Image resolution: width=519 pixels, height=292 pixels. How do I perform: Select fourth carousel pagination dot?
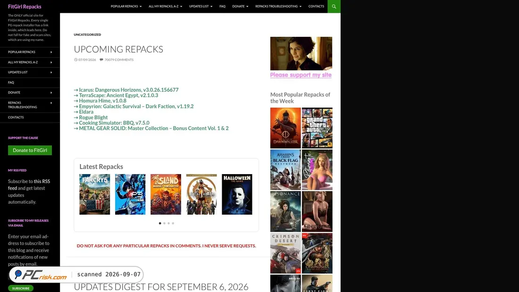(x=173, y=223)
